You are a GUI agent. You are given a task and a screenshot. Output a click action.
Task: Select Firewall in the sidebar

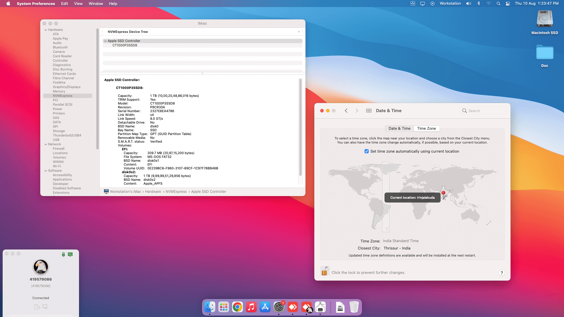59,149
